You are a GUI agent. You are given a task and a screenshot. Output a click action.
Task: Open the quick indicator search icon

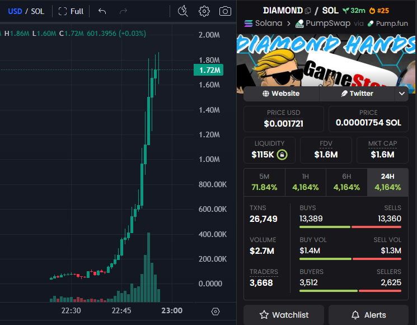tap(182, 11)
